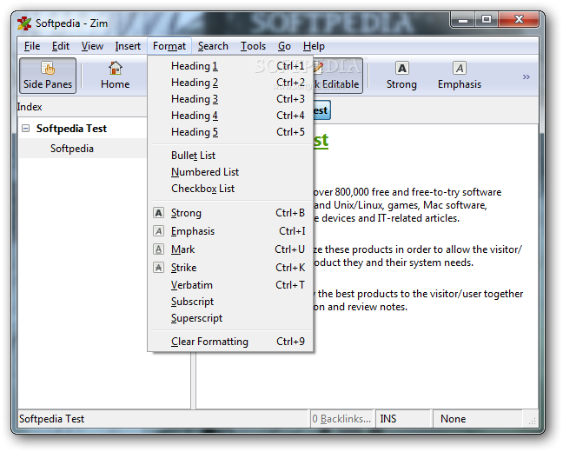This screenshot has width=563, height=452.
Task: Click the Emphasis toolbar icon
Action: point(460,68)
